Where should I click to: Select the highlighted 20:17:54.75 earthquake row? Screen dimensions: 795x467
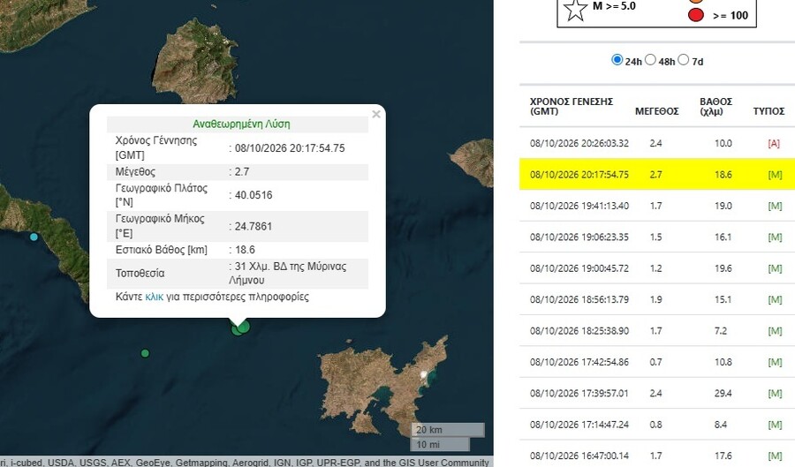[657, 174]
